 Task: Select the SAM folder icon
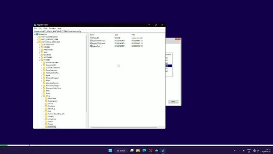click(x=42, y=52)
